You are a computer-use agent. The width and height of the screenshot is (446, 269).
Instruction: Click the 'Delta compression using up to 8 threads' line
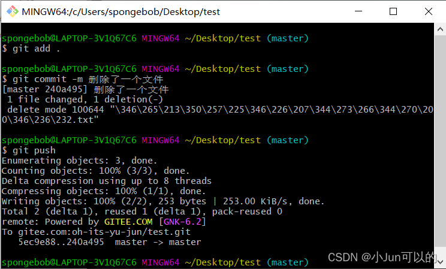107,181
